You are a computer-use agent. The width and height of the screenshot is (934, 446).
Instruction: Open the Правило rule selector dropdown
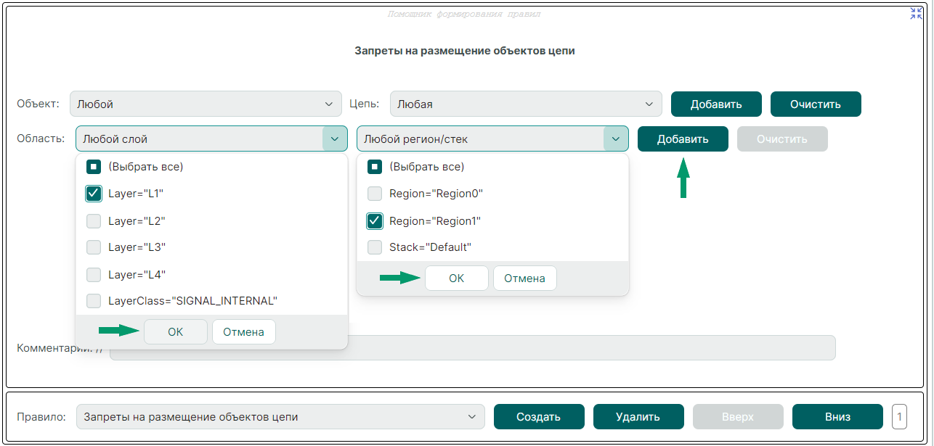point(280,417)
